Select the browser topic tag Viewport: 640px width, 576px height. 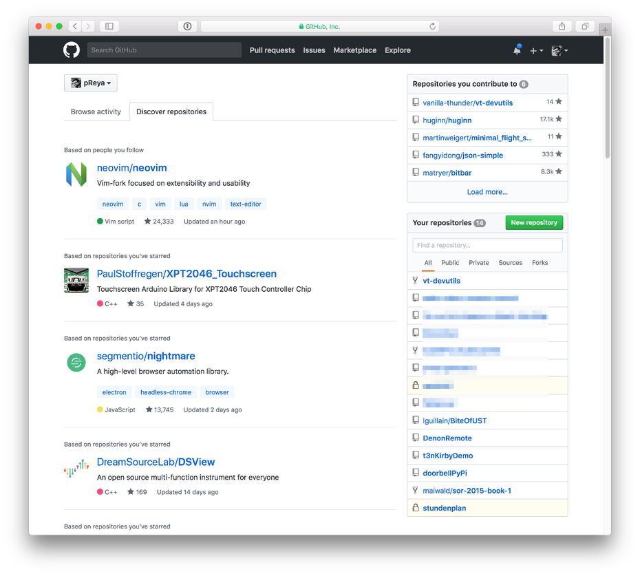click(217, 392)
